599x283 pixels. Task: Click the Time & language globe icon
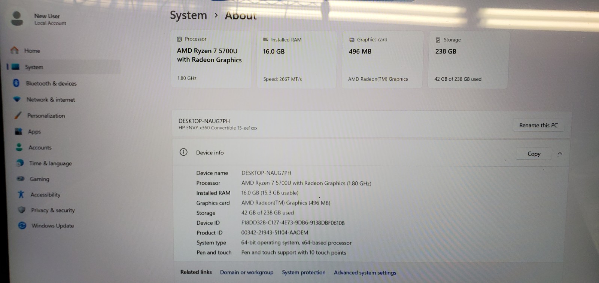(20, 163)
